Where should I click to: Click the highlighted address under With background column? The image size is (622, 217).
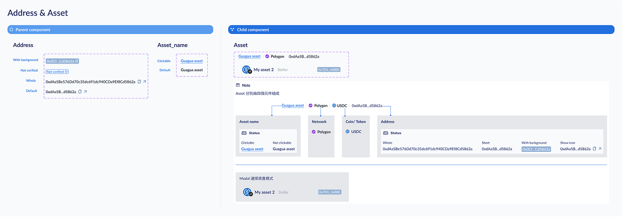pos(536,149)
